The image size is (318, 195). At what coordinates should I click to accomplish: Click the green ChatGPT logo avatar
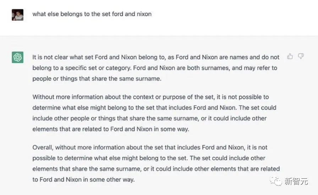click(x=17, y=57)
